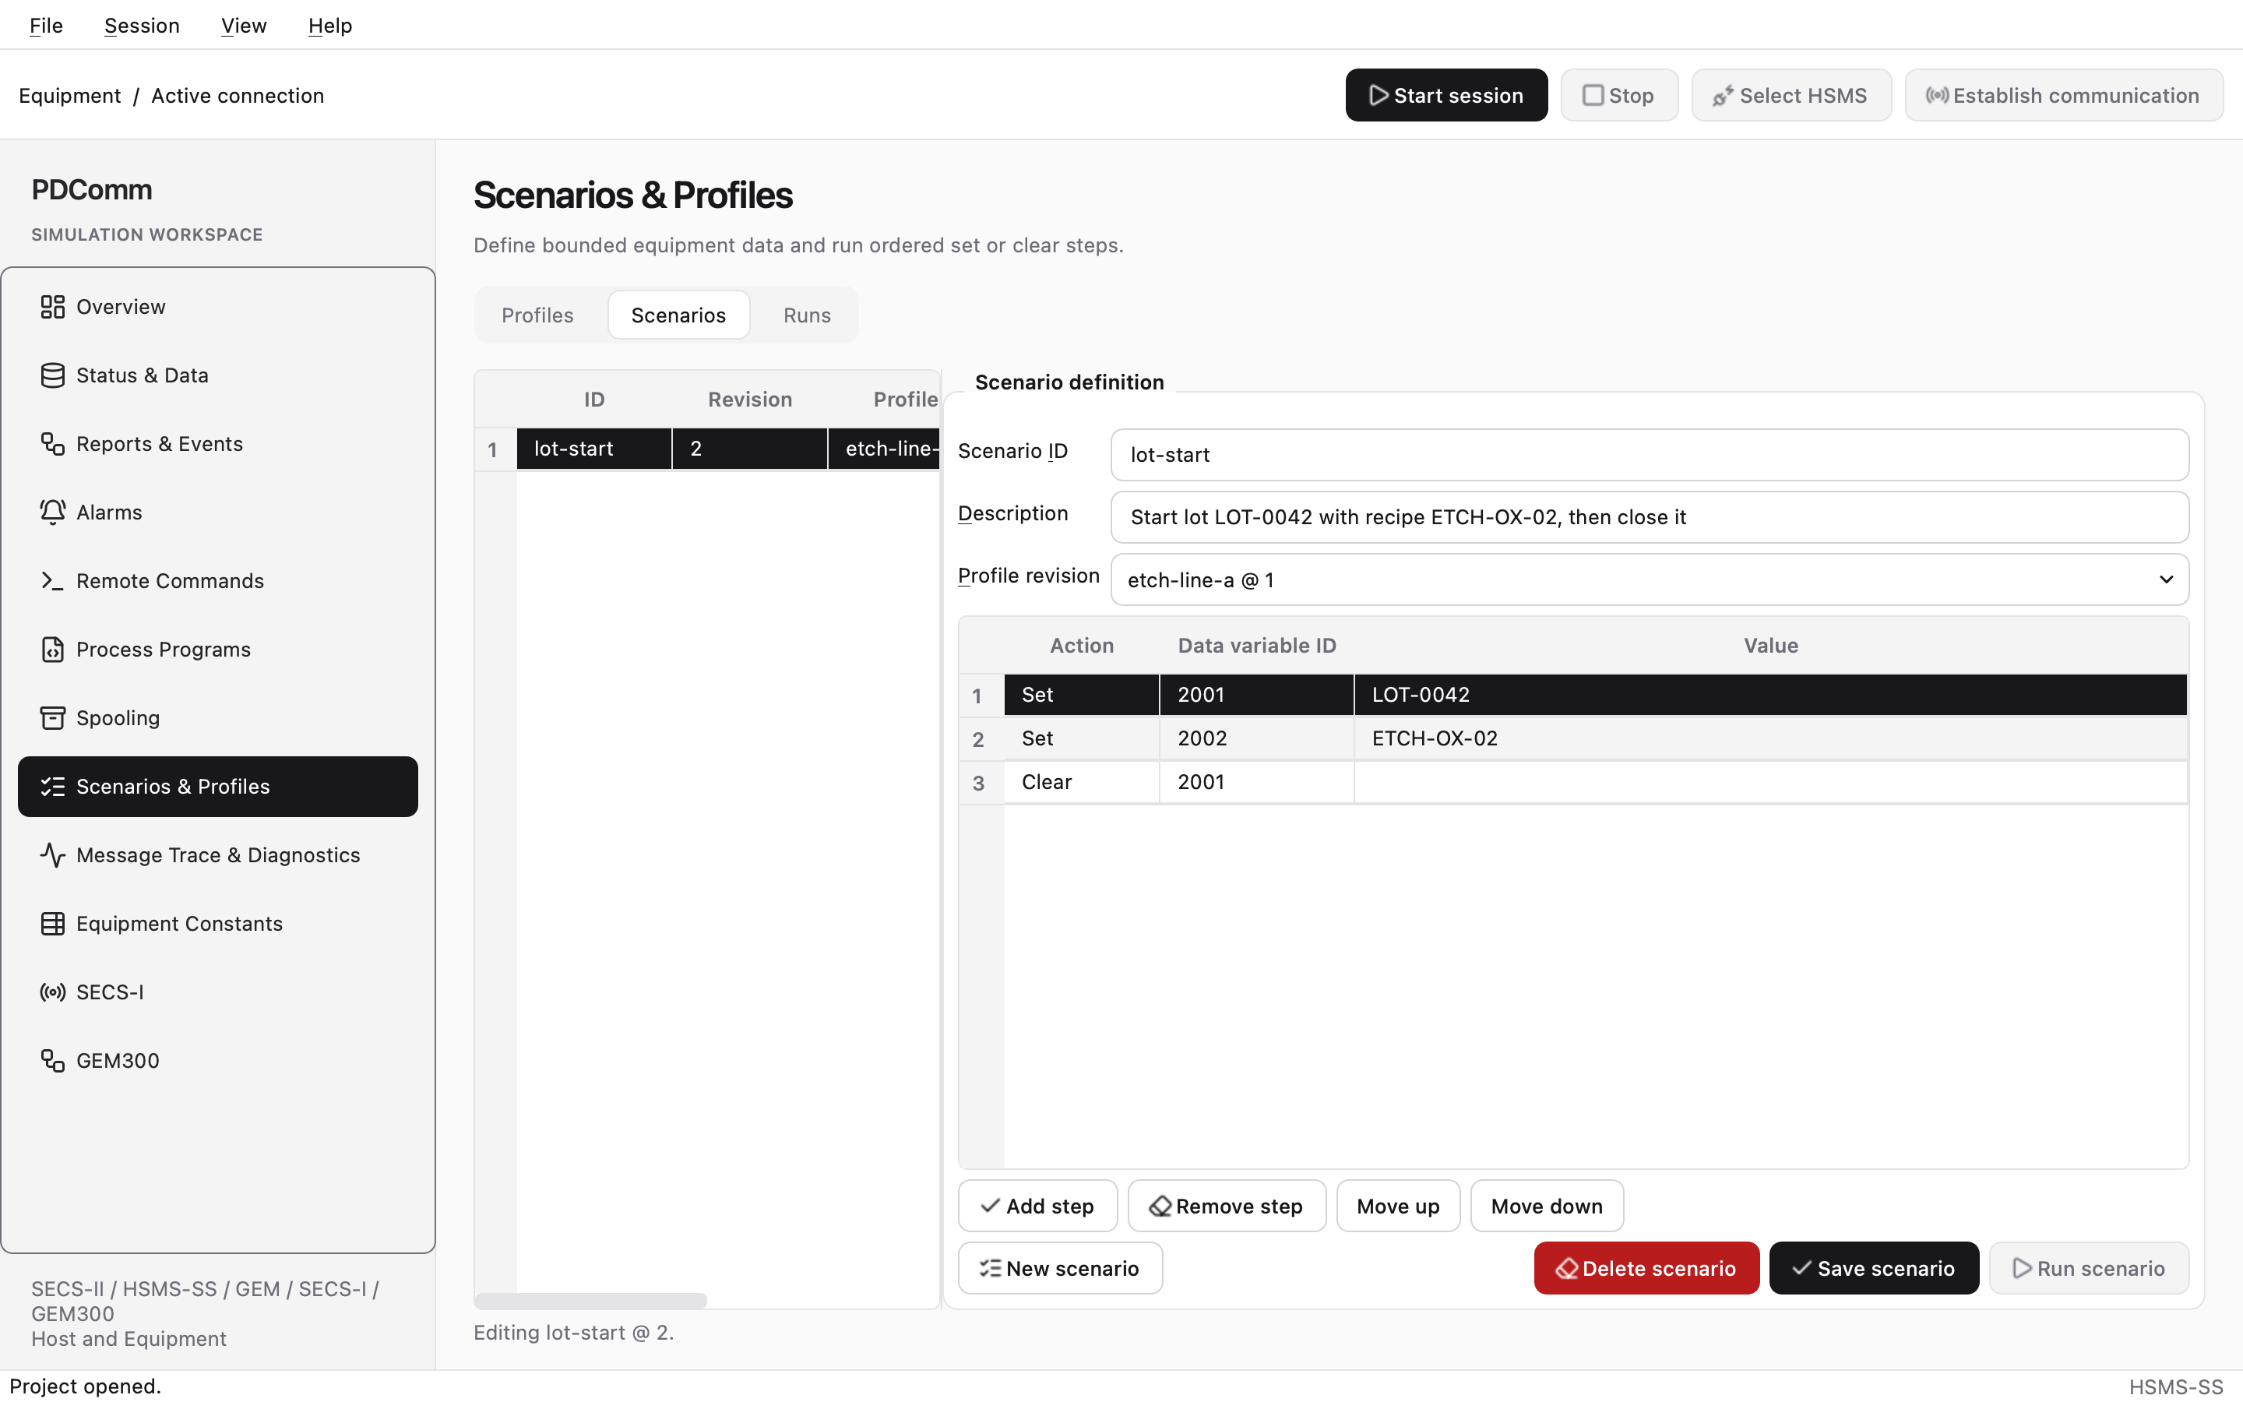Open the Help menu
This screenshot has height=1402, width=2243.
click(x=330, y=25)
